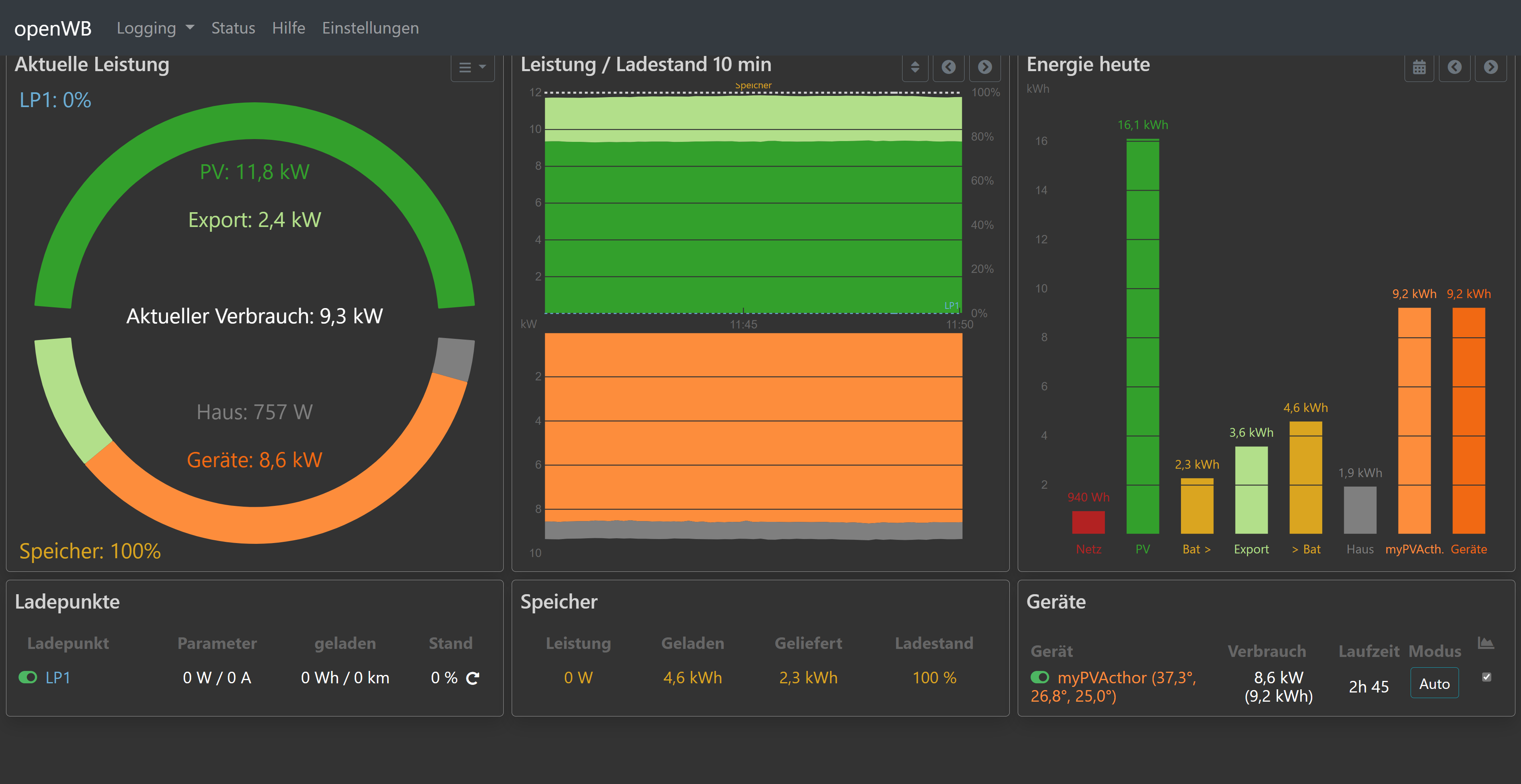Go to next day in Energie heute
Screen dimensions: 1521x784
click(1490, 67)
